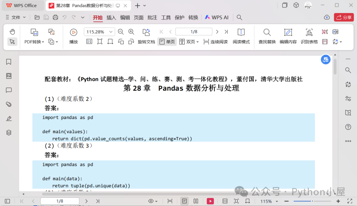The width and height of the screenshot is (357, 206).
Task: Expand the quick access toolbar chevron
Action: [83, 17]
